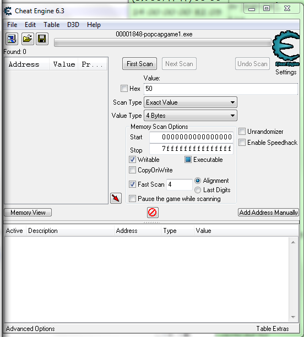The width and height of the screenshot is (304, 337).
Task: Click the Cheat Engine title bar gear icon
Action: click(x=8, y=11)
